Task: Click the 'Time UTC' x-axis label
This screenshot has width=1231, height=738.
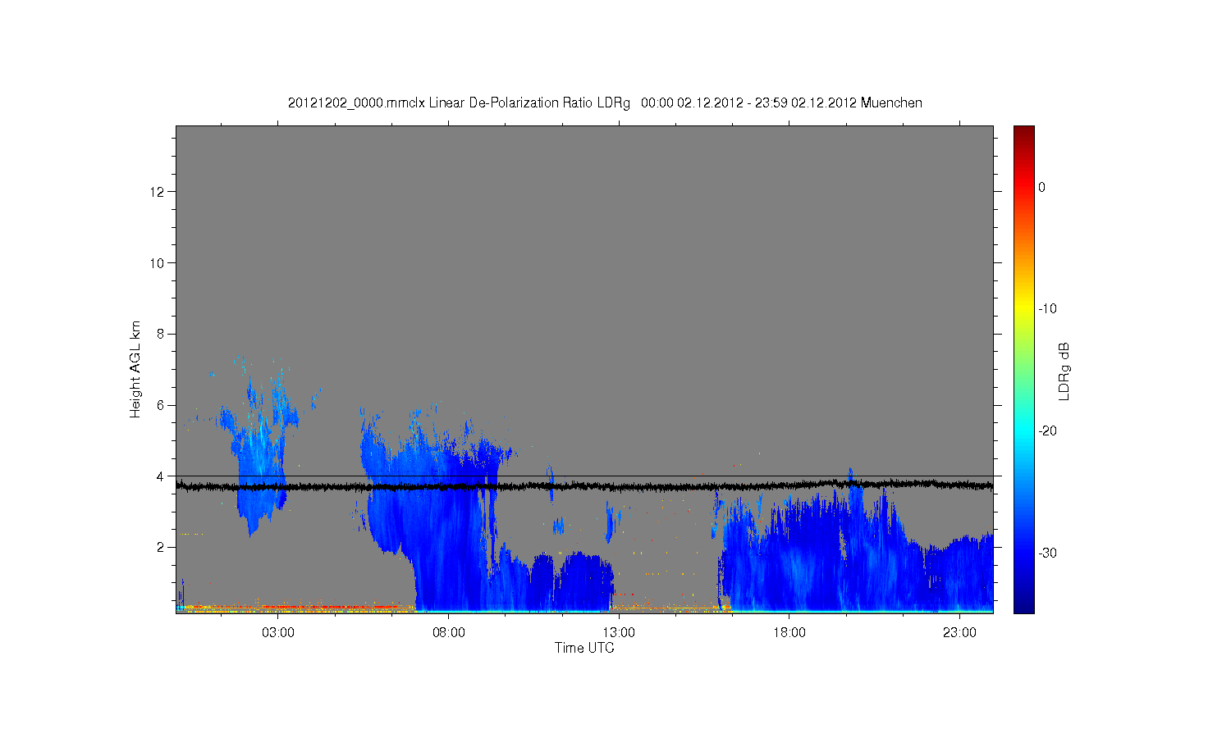Action: click(x=584, y=648)
